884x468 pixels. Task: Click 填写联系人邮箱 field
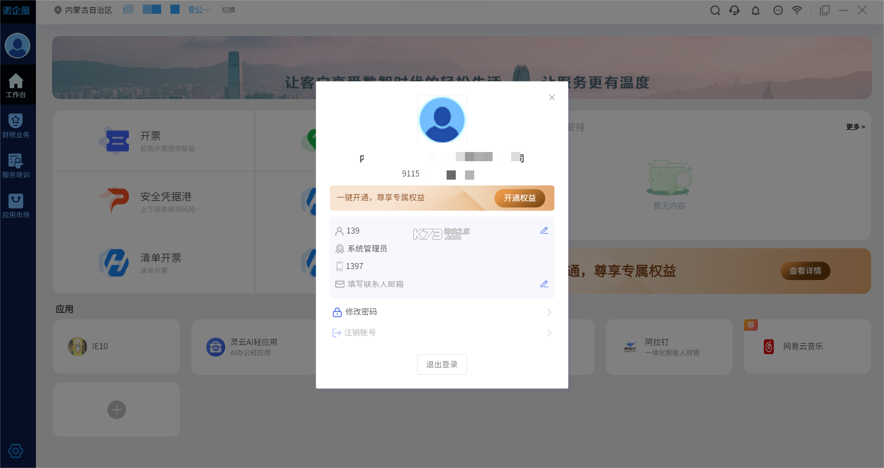coord(375,284)
